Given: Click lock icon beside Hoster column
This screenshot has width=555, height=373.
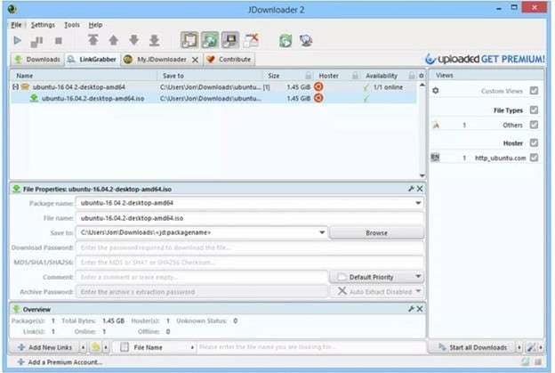Looking at the screenshot, I should pyautogui.click(x=355, y=76).
